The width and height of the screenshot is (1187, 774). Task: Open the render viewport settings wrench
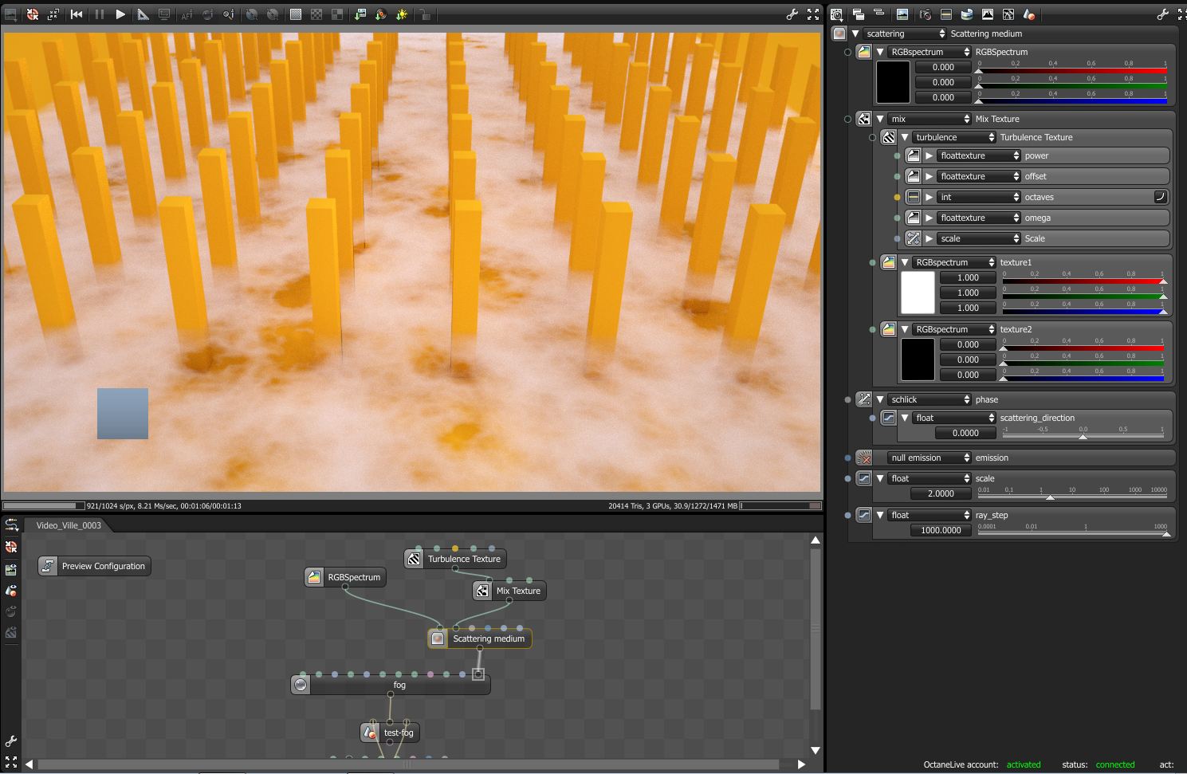click(792, 14)
